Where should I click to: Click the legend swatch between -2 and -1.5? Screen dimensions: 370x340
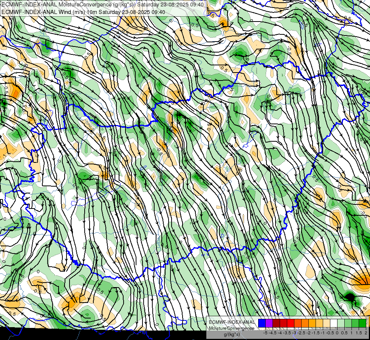coord(312,323)
